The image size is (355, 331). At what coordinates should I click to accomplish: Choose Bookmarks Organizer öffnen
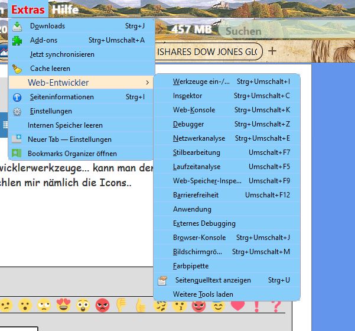[x=81, y=154]
